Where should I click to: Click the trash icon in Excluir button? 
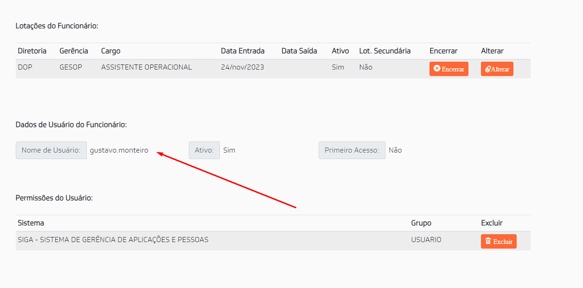point(488,241)
